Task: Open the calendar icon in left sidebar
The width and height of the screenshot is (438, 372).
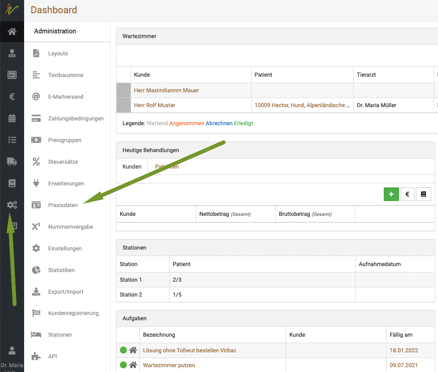Action: click(12, 118)
